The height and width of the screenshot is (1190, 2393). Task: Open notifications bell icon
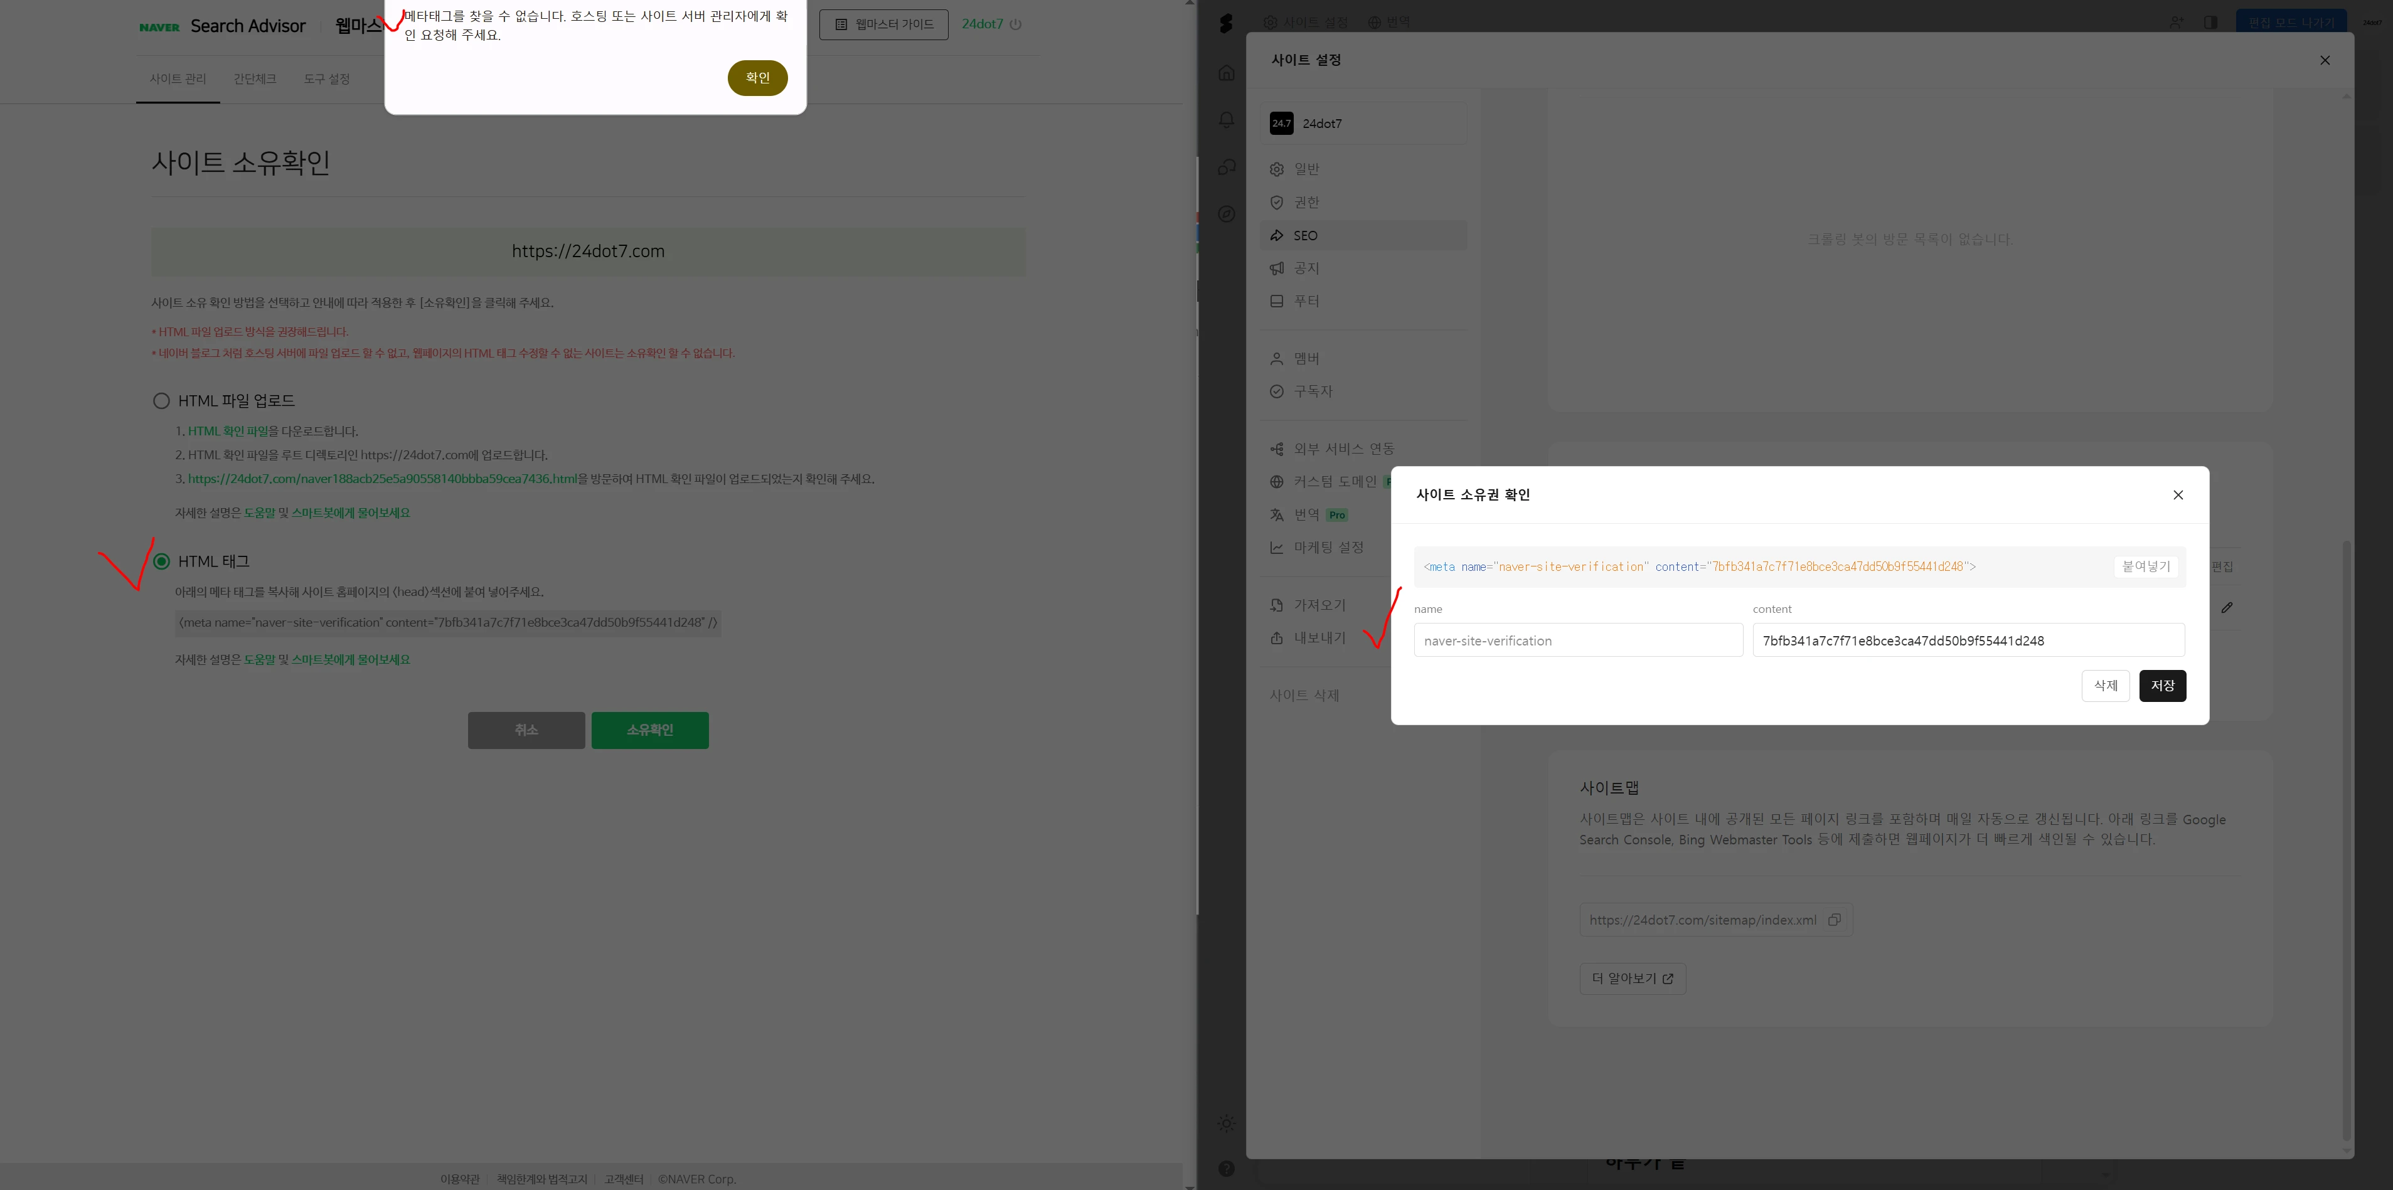[1226, 120]
